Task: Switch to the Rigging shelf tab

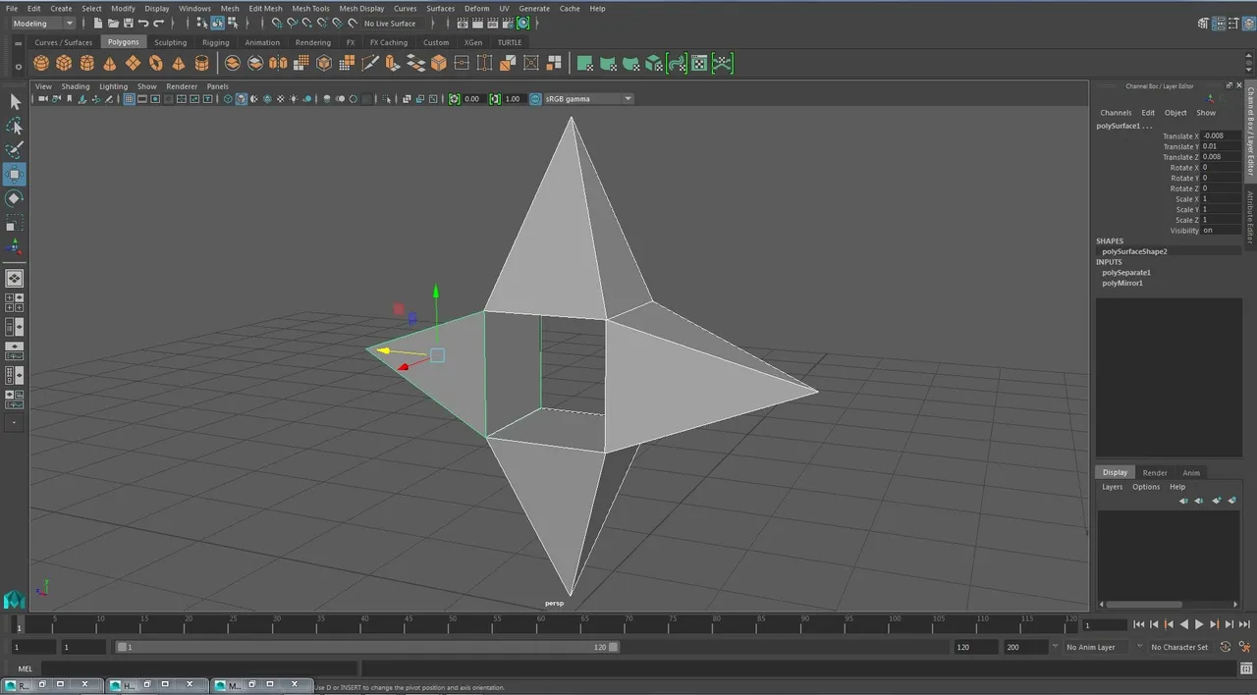Action: point(215,42)
